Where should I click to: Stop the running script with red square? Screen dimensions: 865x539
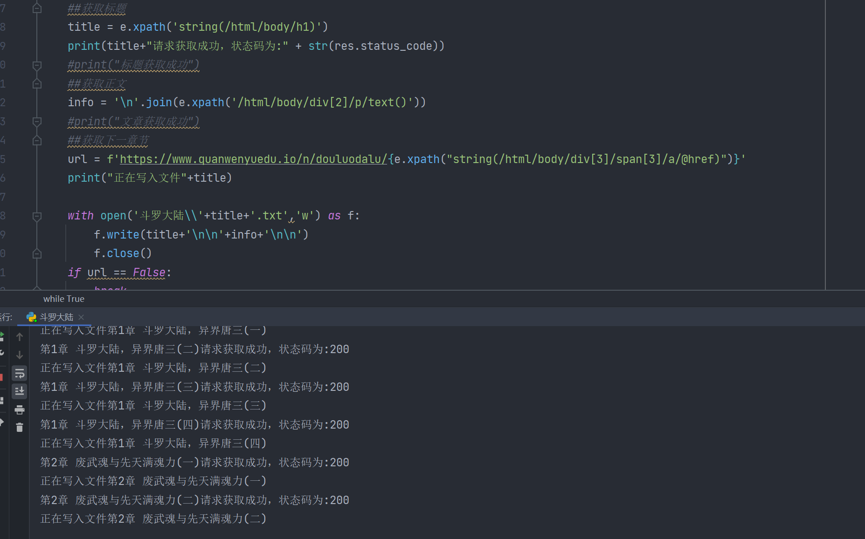(x=1, y=377)
